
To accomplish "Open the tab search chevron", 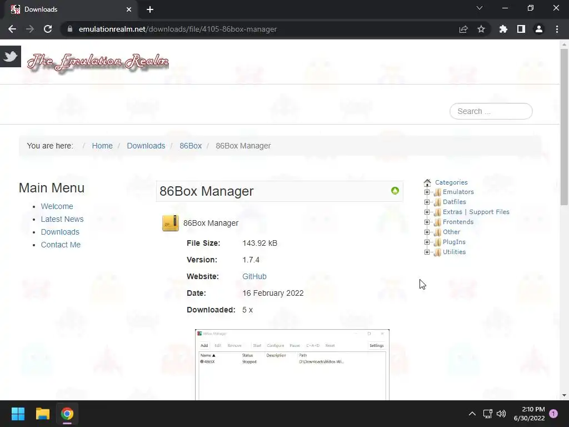I will click(480, 8).
